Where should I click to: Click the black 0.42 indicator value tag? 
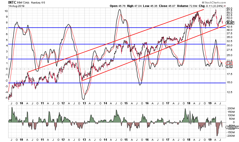click(229, 66)
